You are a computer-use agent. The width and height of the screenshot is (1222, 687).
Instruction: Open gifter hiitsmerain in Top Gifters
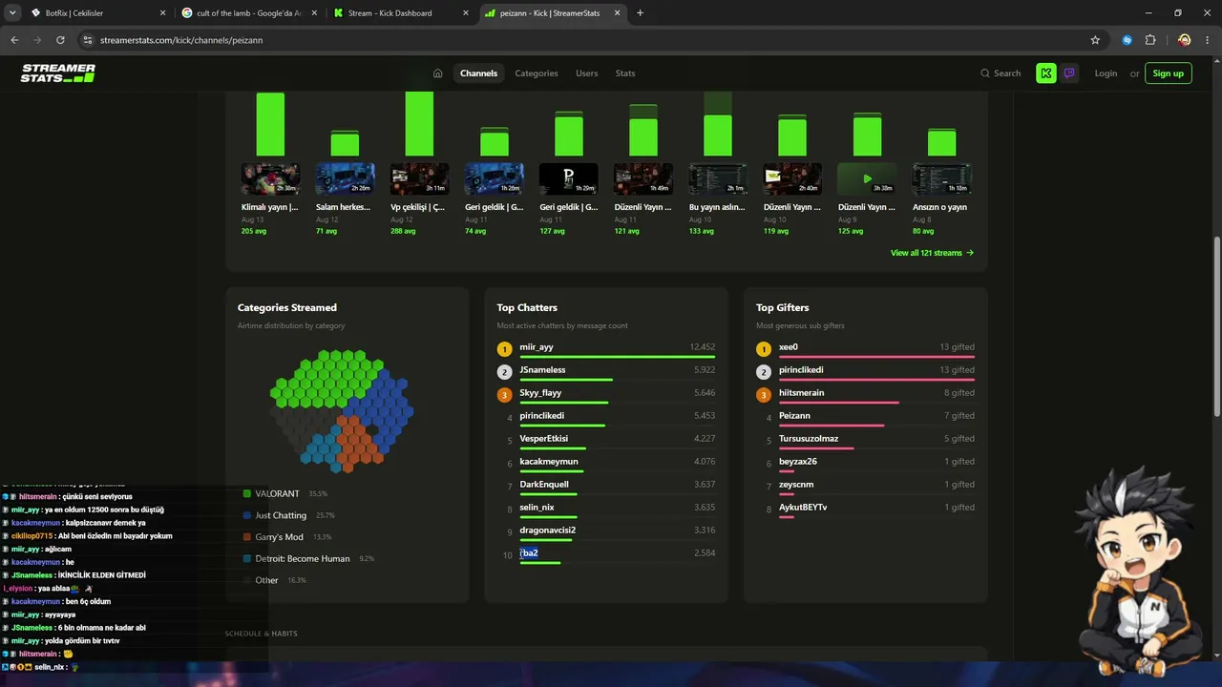(x=801, y=393)
